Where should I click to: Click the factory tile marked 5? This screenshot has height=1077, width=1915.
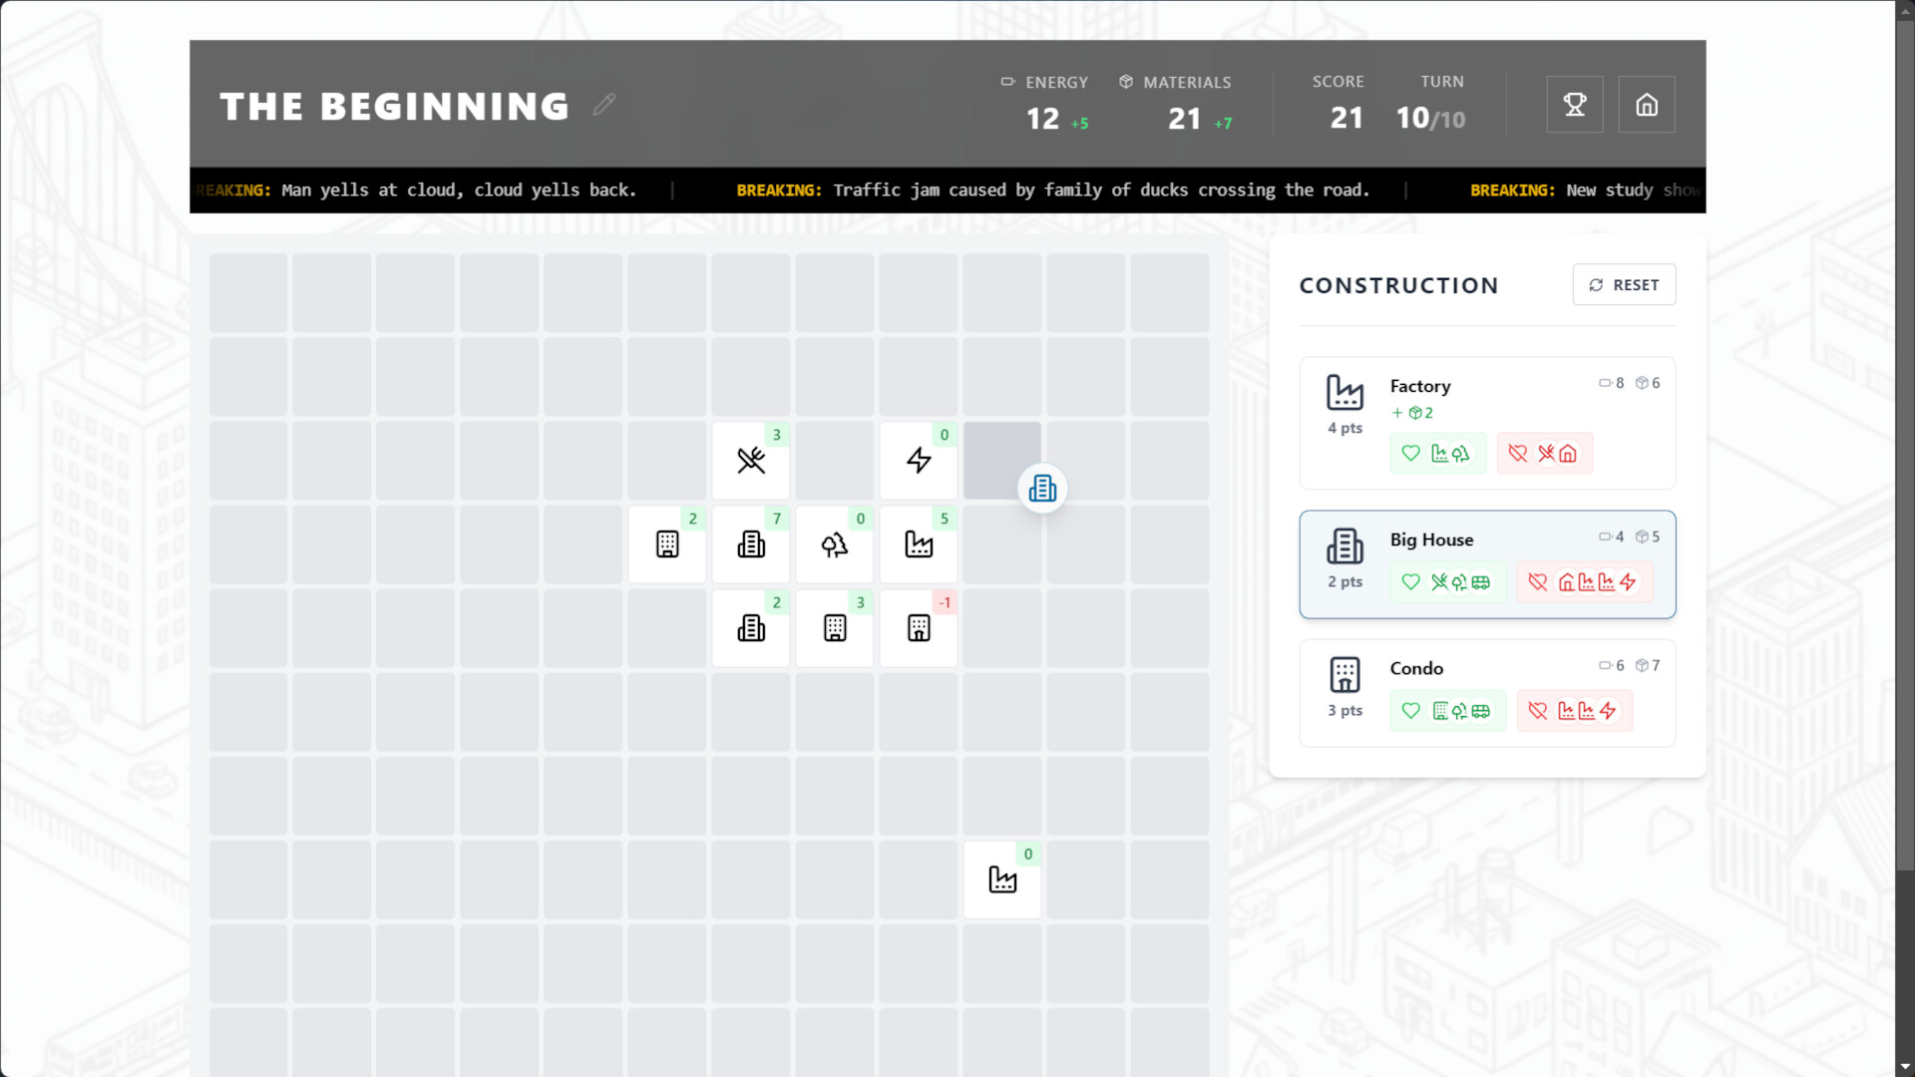[918, 544]
